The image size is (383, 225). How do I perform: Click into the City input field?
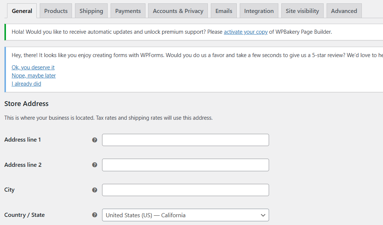[185, 190]
